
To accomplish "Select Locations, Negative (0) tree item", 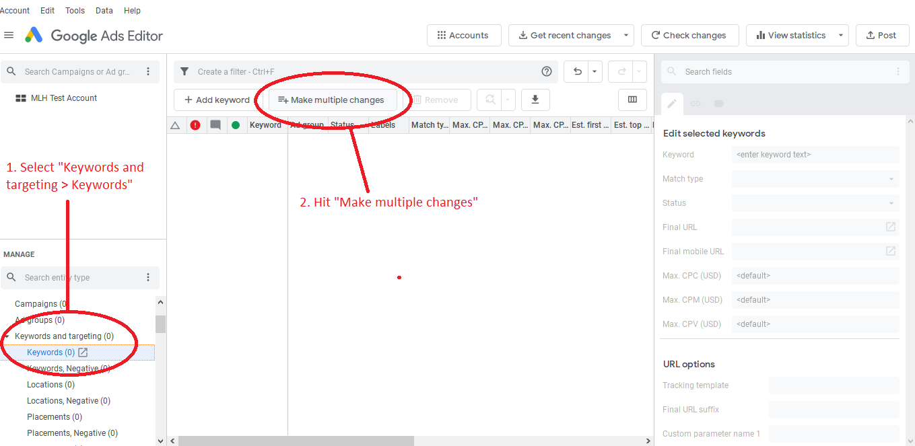I will (69, 401).
